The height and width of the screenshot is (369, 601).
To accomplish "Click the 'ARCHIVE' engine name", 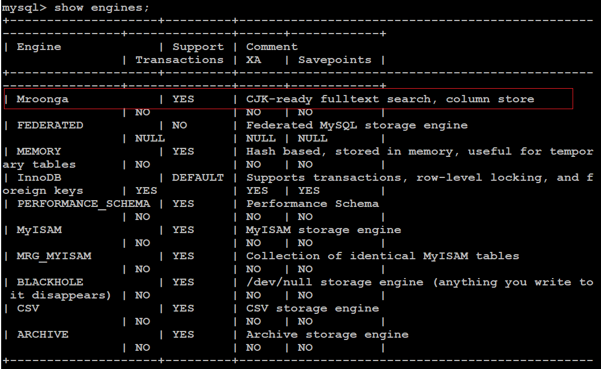I will [43, 334].
